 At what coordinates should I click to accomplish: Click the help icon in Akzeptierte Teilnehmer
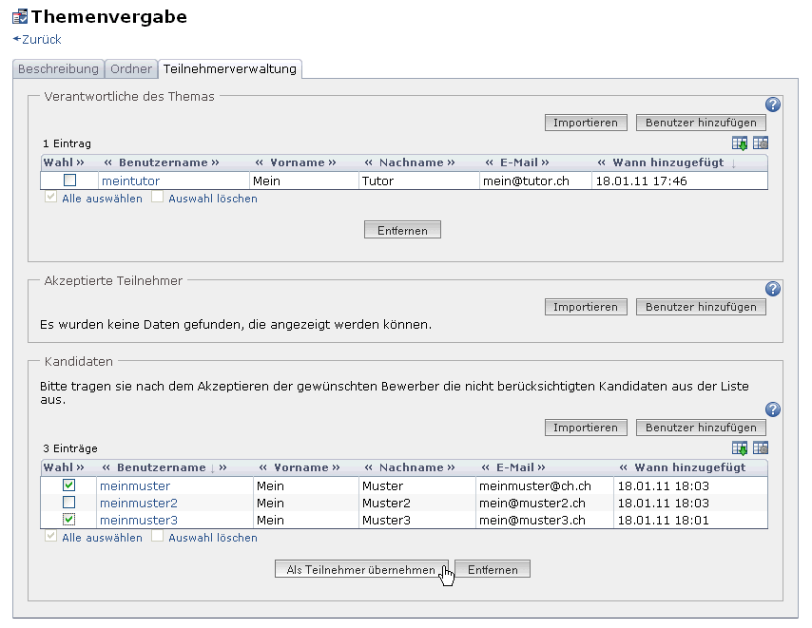(772, 289)
